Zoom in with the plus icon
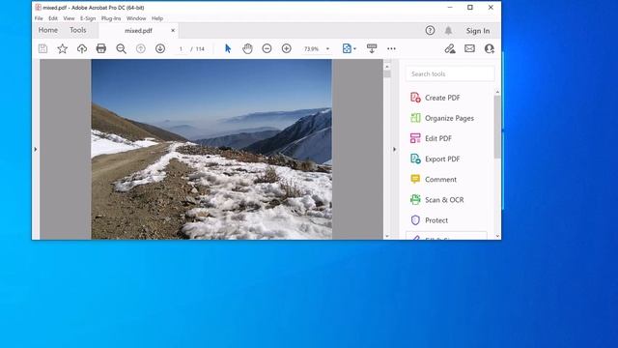Image resolution: width=618 pixels, height=348 pixels. click(287, 48)
